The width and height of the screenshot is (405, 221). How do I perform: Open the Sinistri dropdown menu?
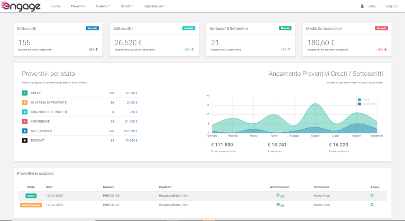127,6
